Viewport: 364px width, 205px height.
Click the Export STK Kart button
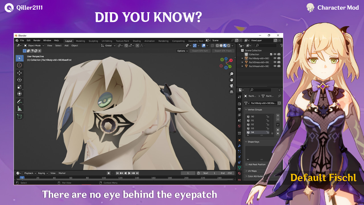(200, 51)
